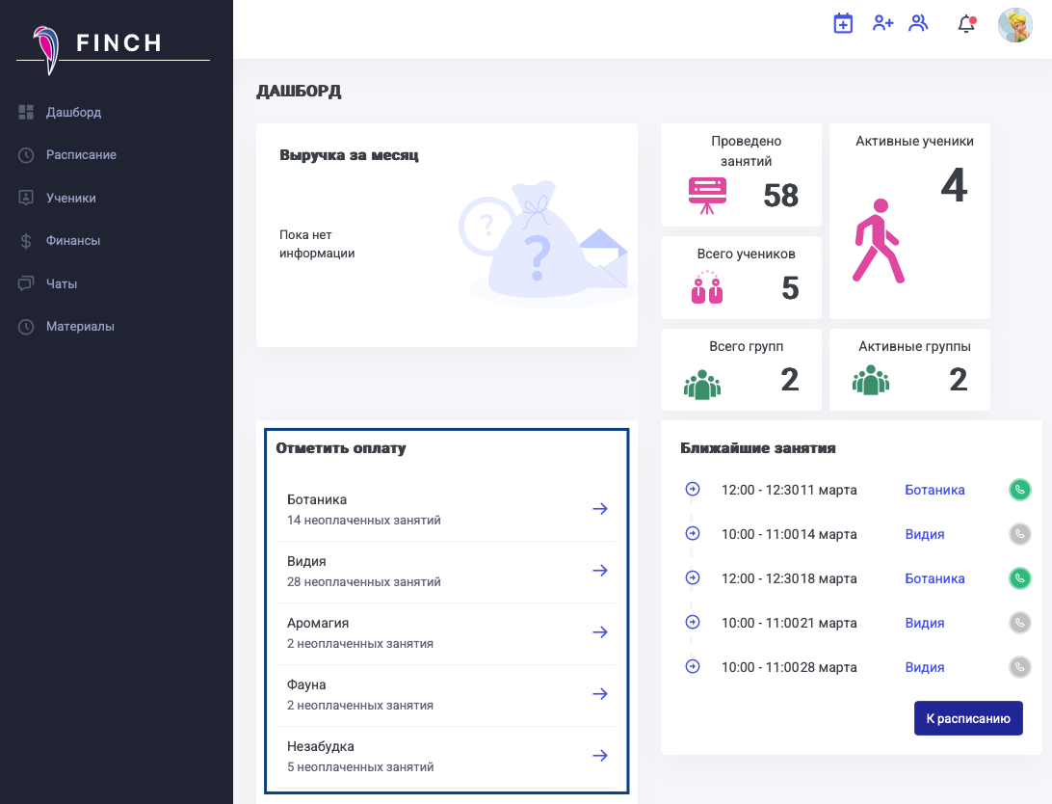1052x804 pixels.
Task: Click green call icon for 11 марта lesson
Action: tap(1019, 490)
